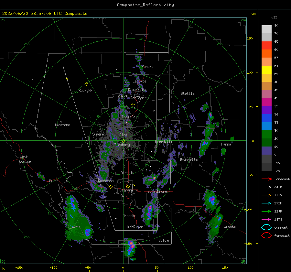Select the 54 dBZ yellow color swatch
Viewport: 291px width, 272px height.
point(266,70)
